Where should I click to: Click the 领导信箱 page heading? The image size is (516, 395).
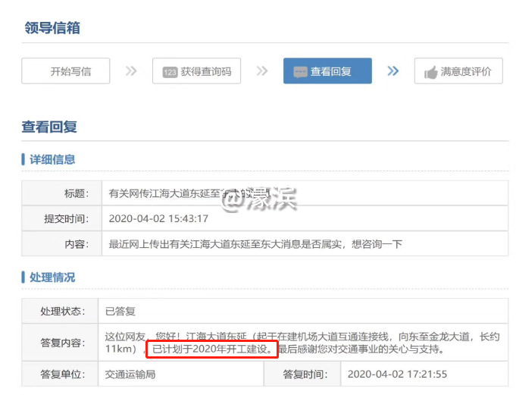(x=52, y=28)
